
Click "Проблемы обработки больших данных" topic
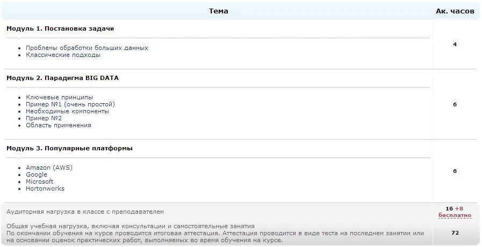tap(87, 48)
